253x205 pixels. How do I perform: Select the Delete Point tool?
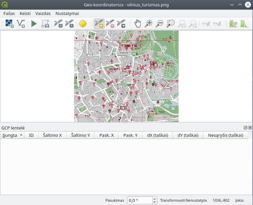(x=110, y=24)
